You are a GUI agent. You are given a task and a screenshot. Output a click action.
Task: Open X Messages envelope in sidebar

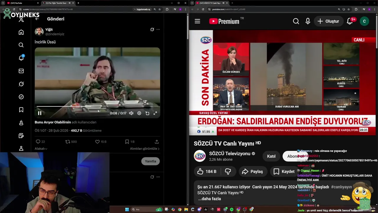pyautogui.click(x=21, y=71)
